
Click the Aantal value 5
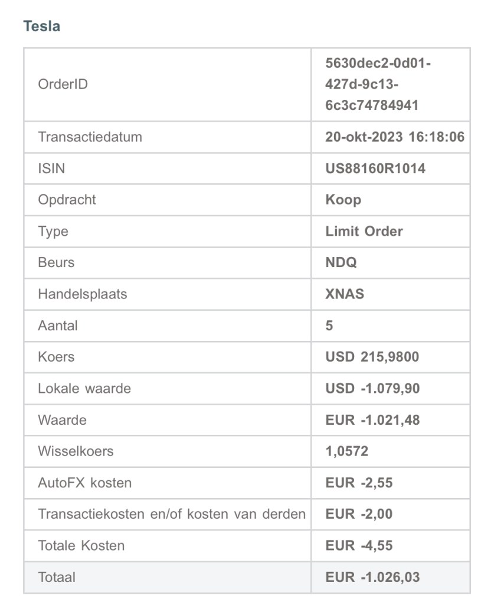tap(329, 326)
